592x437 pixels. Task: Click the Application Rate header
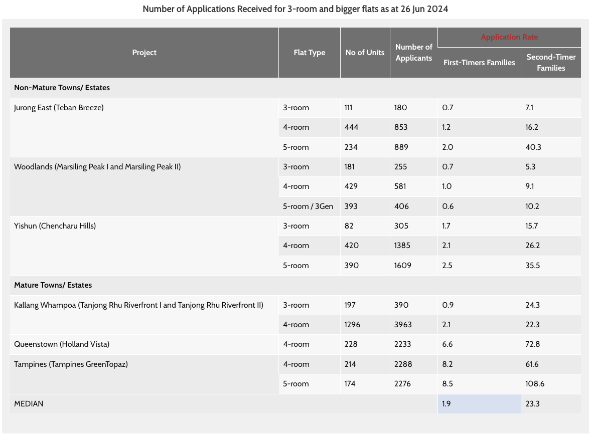click(509, 37)
